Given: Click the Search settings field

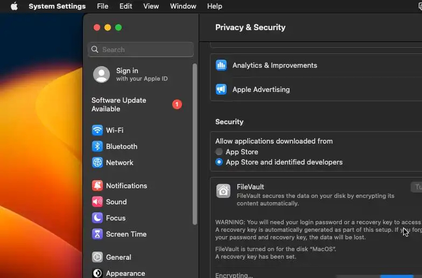Looking at the screenshot, I should point(141,49).
